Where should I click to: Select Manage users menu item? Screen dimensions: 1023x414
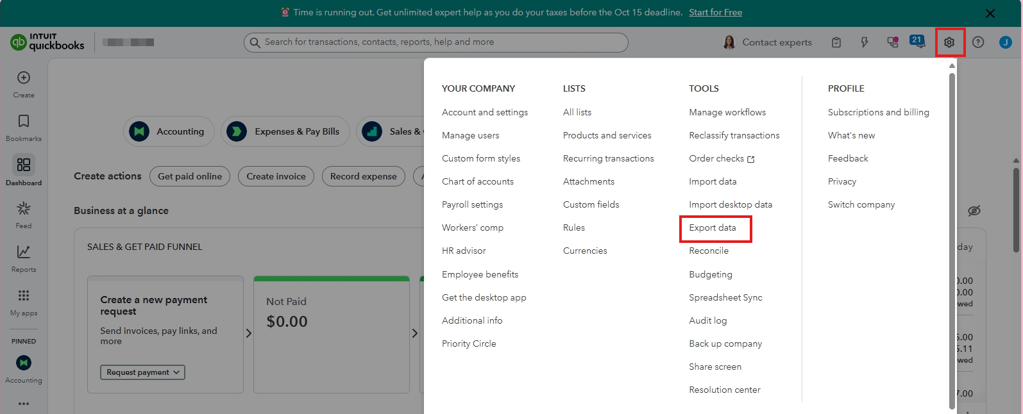470,135
